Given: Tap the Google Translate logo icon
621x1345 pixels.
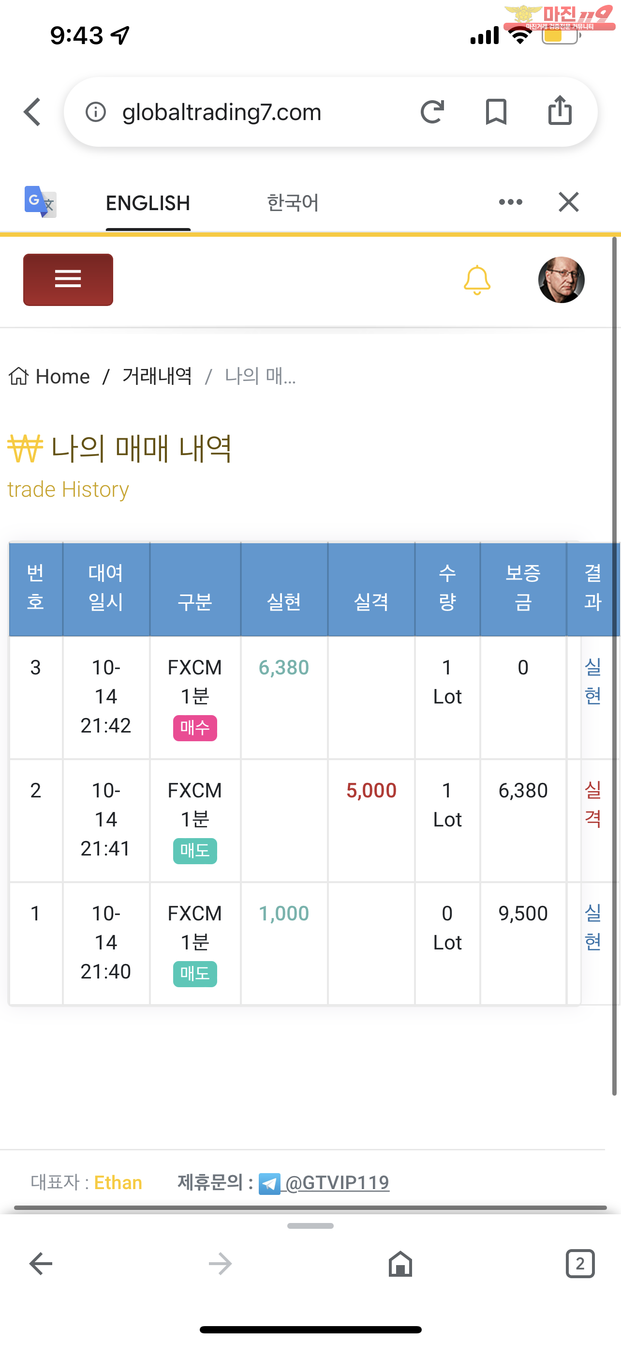Looking at the screenshot, I should click(40, 202).
